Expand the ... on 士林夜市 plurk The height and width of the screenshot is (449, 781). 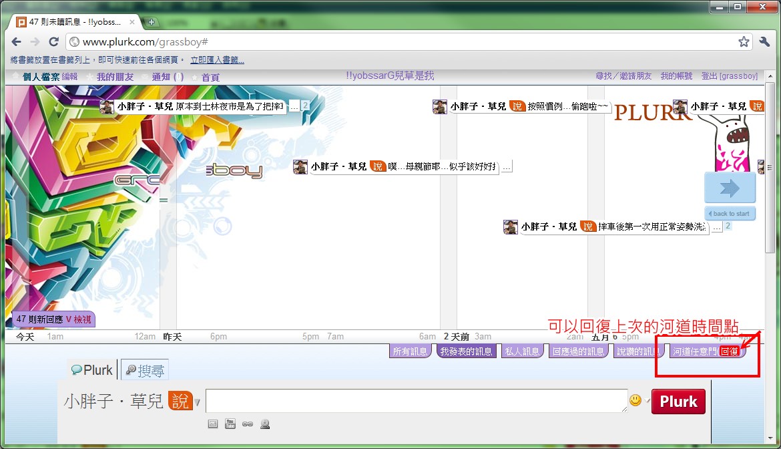(x=294, y=107)
